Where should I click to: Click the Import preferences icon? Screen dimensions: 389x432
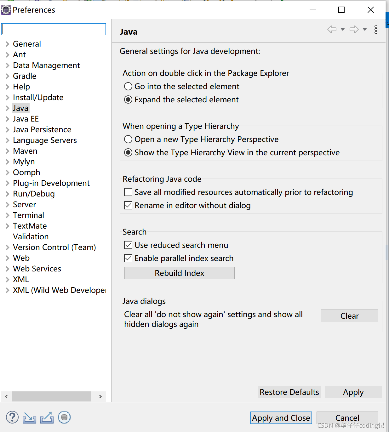pos(29,417)
